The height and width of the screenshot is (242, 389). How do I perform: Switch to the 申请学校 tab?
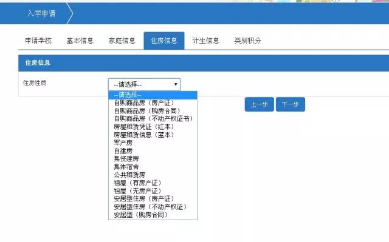[x=38, y=41]
